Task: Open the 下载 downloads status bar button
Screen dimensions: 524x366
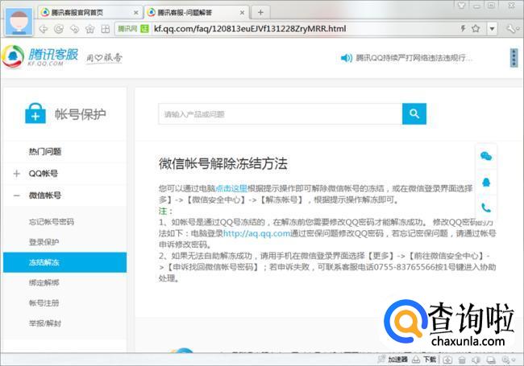Action: pos(424,360)
